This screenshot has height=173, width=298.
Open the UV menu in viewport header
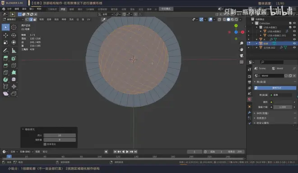(88, 19)
